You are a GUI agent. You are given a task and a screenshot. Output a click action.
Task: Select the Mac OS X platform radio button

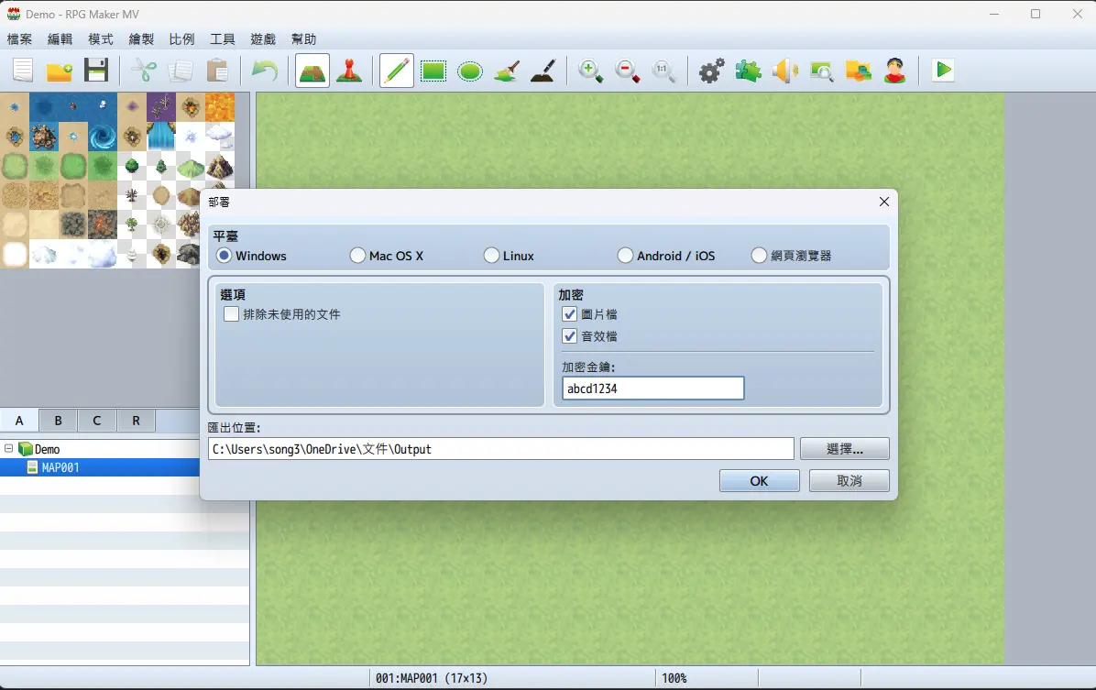point(358,256)
